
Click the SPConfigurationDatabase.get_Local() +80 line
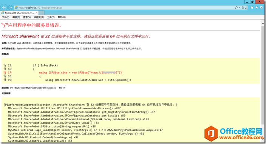[x=66, y=116]
